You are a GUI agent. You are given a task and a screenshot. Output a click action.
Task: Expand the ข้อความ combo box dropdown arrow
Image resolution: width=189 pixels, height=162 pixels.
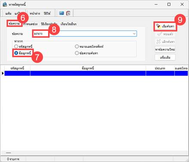click(x=134, y=34)
